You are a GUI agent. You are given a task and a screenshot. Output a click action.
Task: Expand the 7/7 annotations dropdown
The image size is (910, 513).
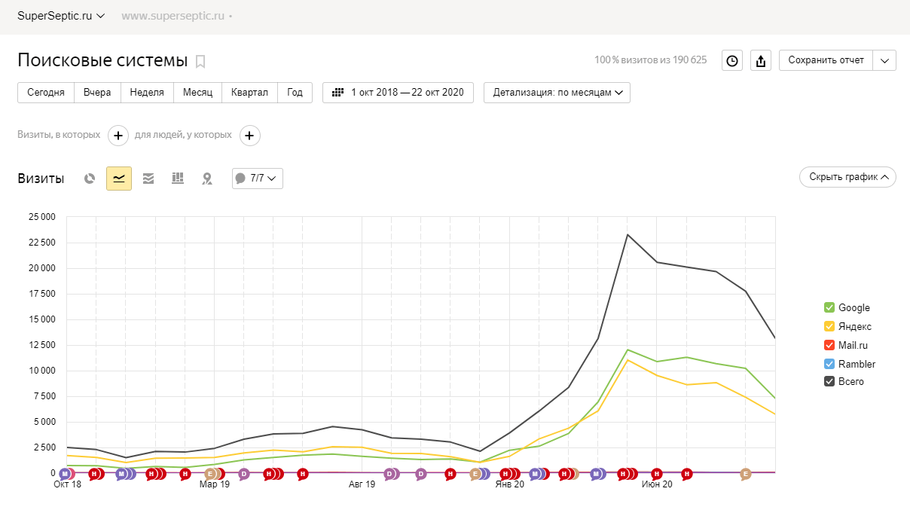(x=258, y=179)
